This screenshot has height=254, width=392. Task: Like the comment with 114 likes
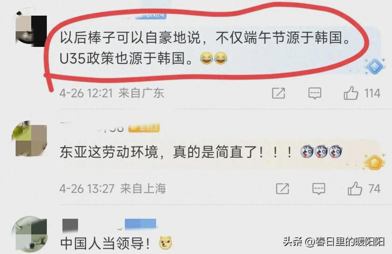click(362, 93)
